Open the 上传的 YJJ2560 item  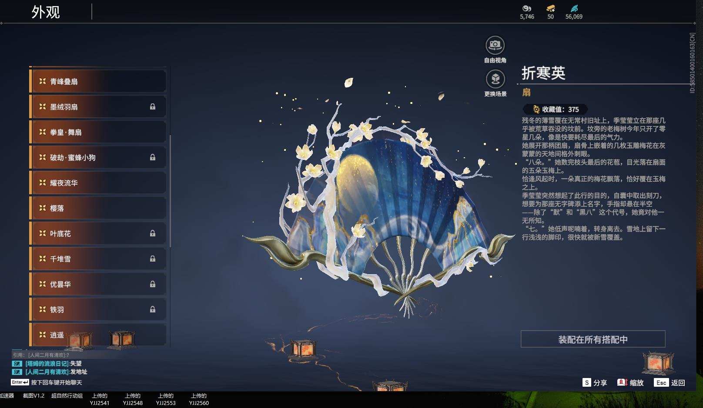point(199,399)
